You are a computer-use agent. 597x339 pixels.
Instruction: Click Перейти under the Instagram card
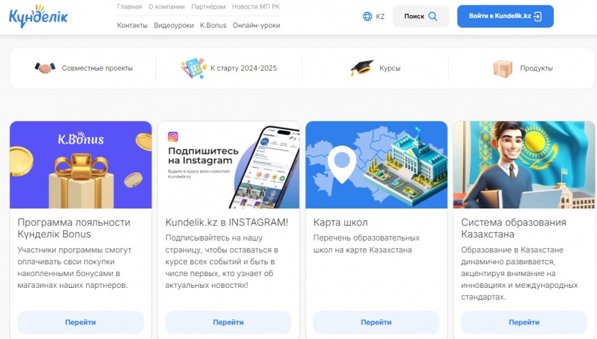(x=228, y=322)
